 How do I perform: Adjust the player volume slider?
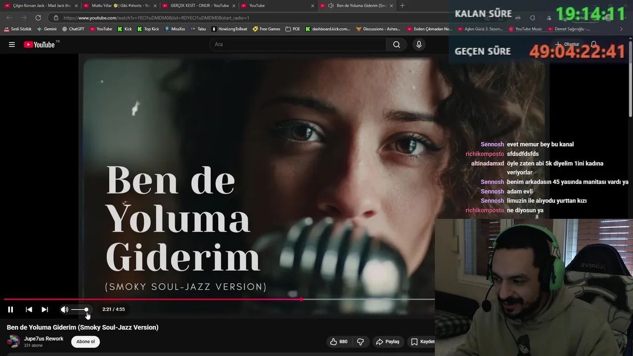point(80,310)
